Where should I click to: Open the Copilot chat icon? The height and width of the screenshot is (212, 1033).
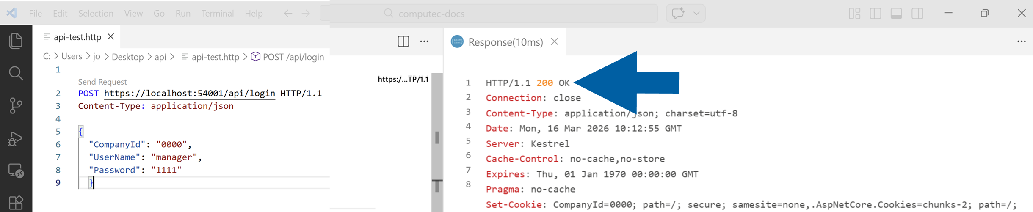click(x=678, y=13)
